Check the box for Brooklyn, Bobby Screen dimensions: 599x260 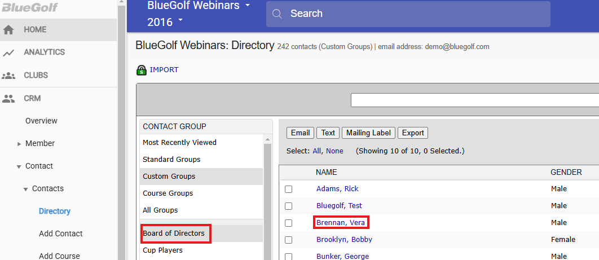pos(288,240)
